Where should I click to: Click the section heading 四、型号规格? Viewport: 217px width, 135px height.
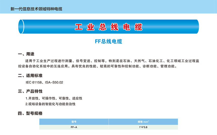[x=30, y=113]
